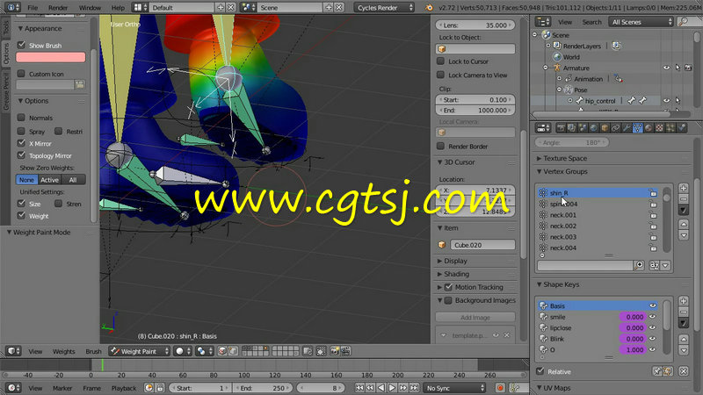
Task: Open All Scenes outliner filter dropdown
Action: (641, 21)
